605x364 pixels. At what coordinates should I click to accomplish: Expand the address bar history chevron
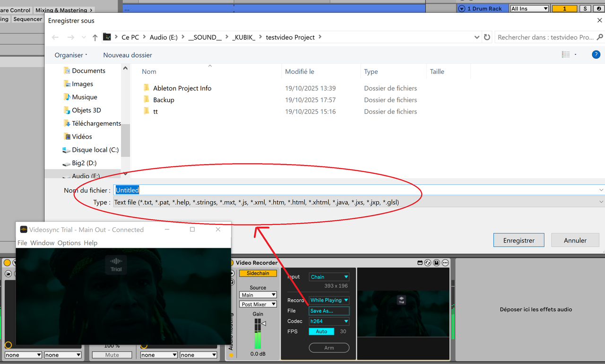click(x=476, y=37)
